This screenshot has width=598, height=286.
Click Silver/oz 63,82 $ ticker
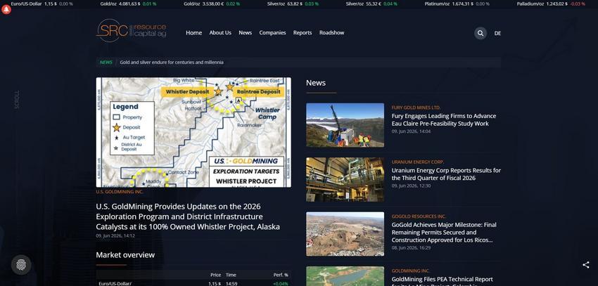click(x=293, y=4)
